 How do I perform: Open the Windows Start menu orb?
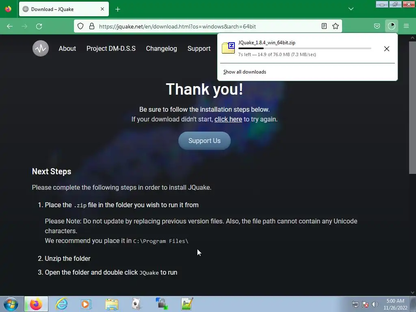pos(11,304)
